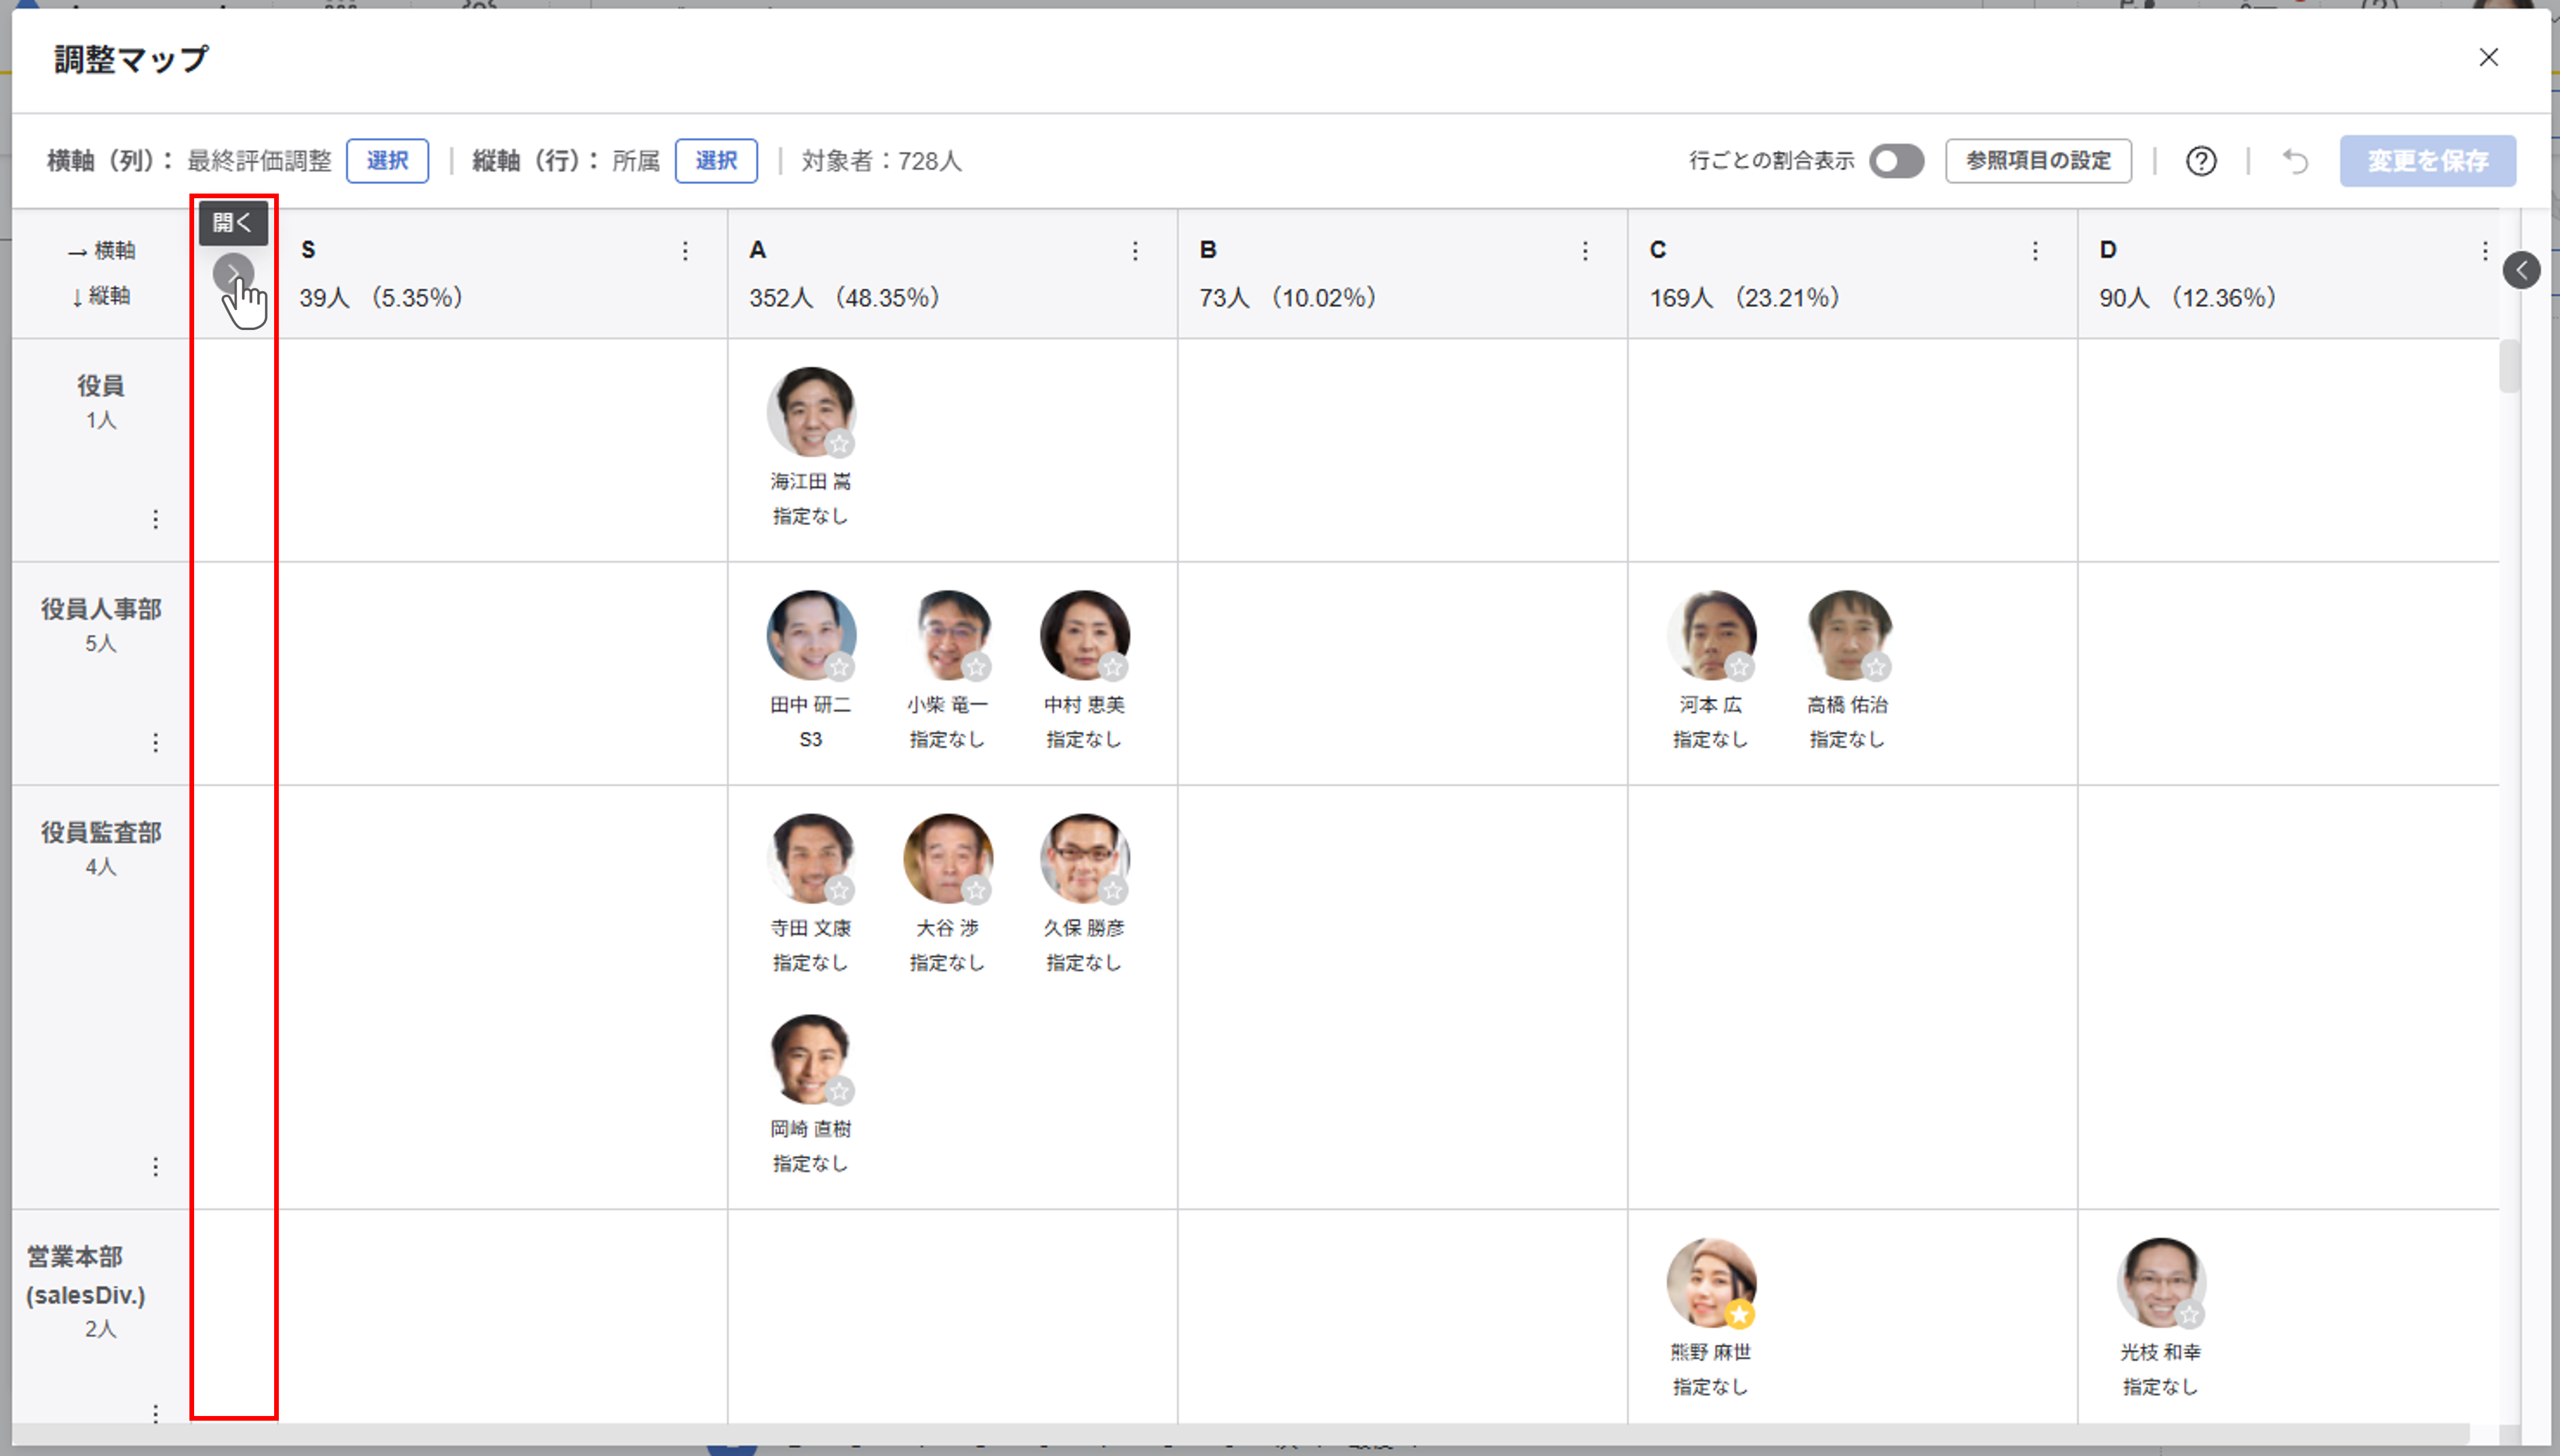The width and height of the screenshot is (2560, 1456).
Task: Open column B three-dot menu
Action: point(1584,251)
